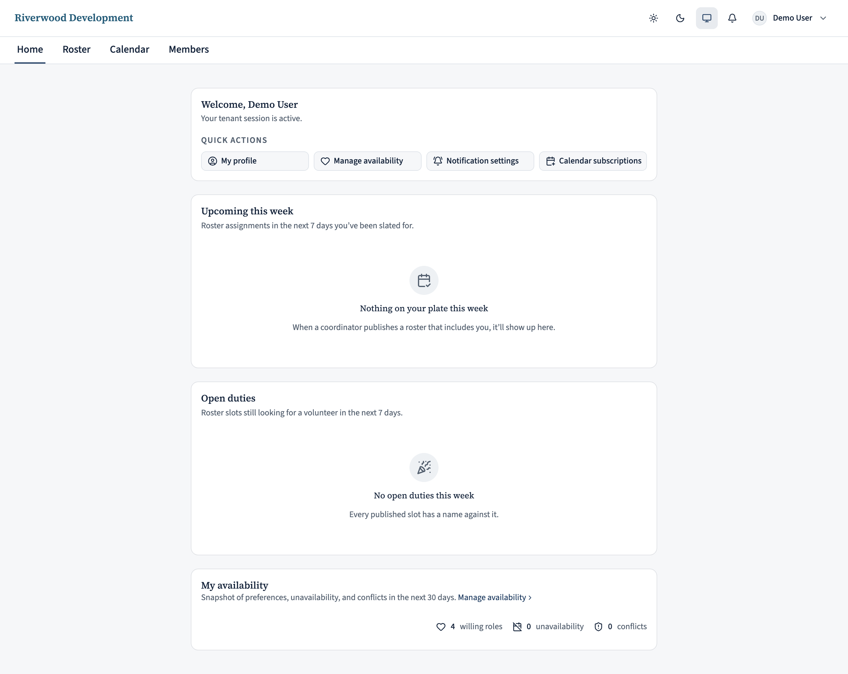Click the calendar-check icon under Upcoming
This screenshot has height=674, width=848.
point(424,280)
